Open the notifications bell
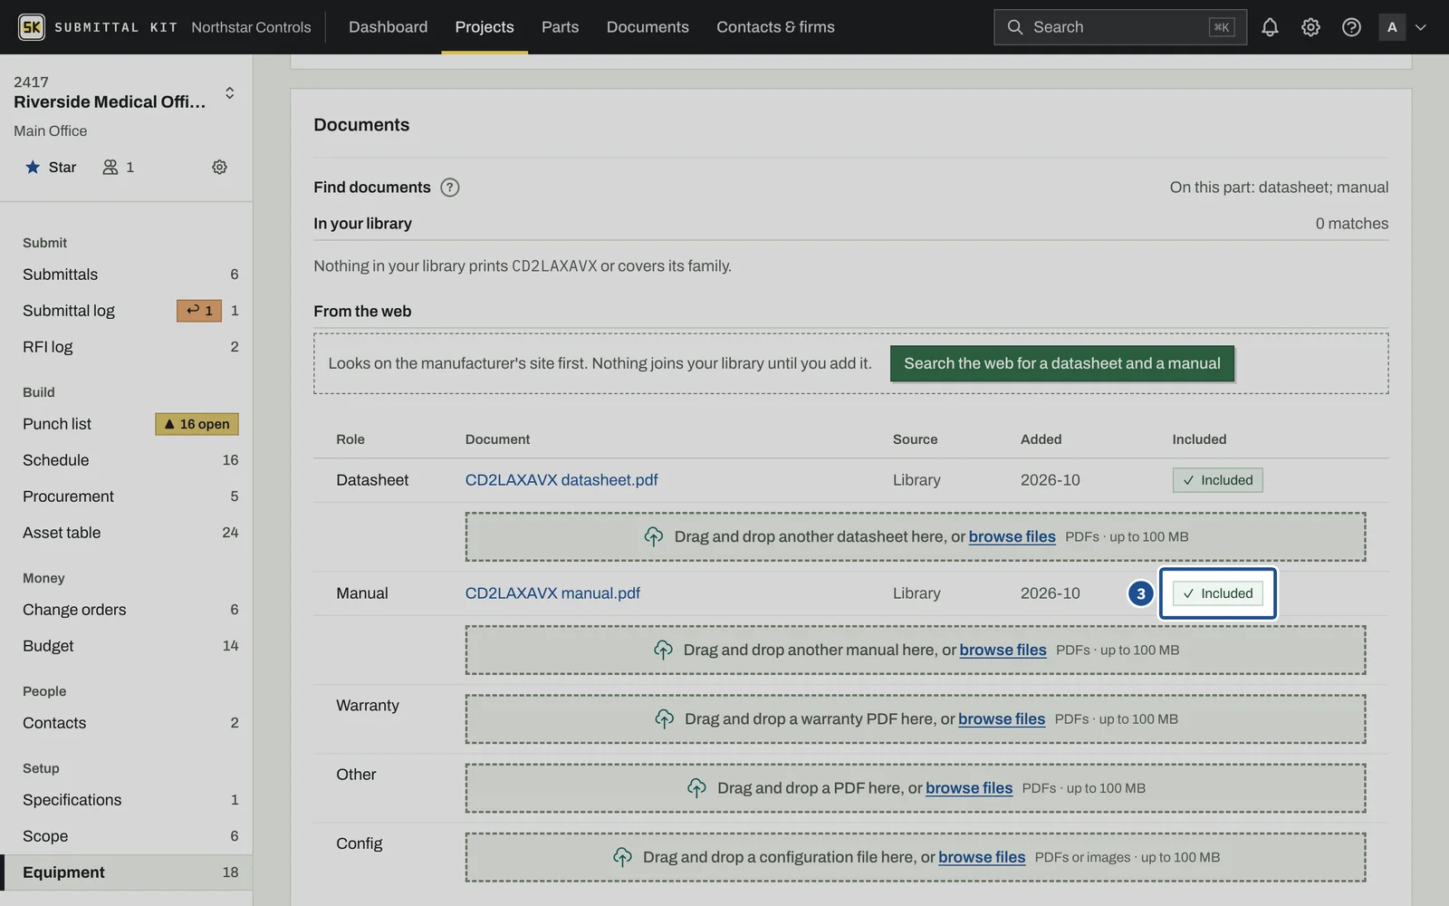The width and height of the screenshot is (1449, 906). [1270, 27]
